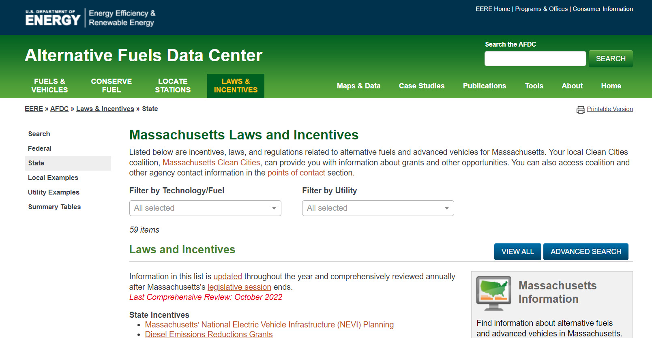Open the Massachusetts Clean Cities link
Screen dimensions: 652x338
point(211,163)
